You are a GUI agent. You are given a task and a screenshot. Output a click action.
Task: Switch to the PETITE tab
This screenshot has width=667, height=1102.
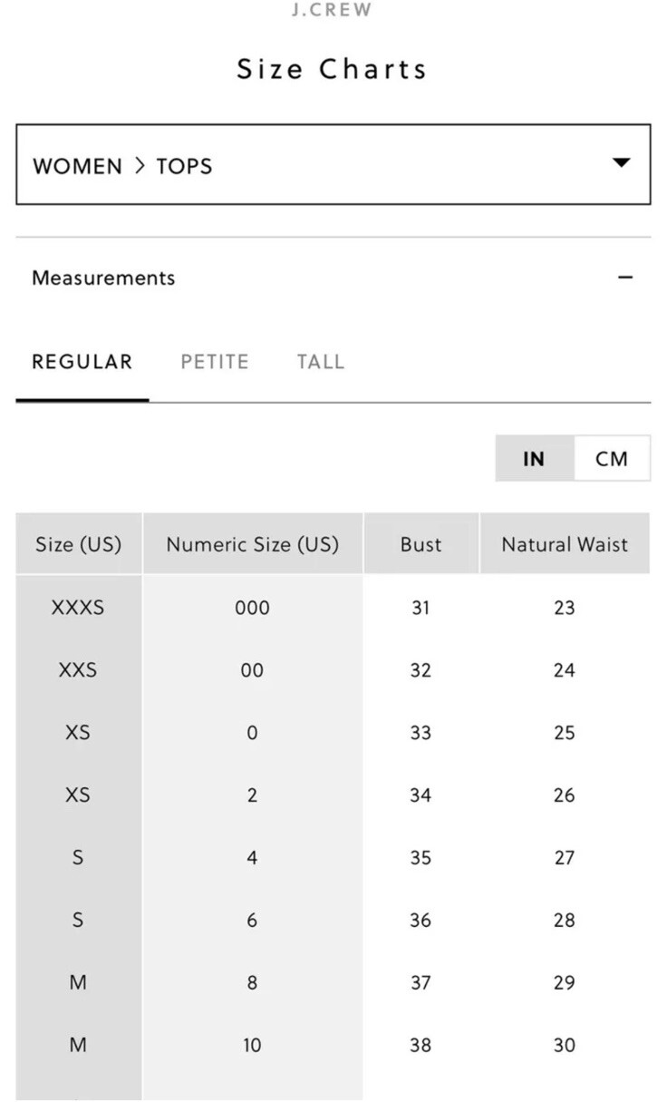click(x=215, y=362)
